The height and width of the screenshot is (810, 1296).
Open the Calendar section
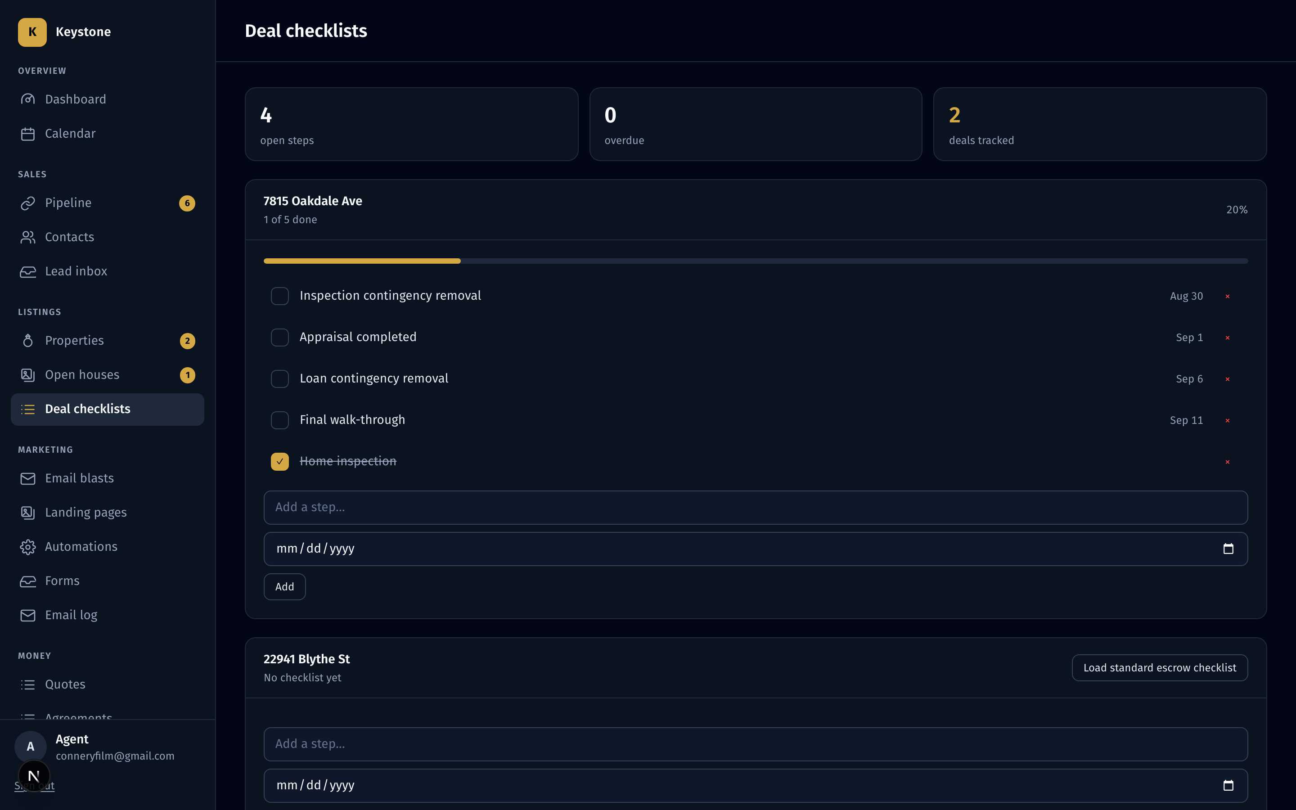[107, 133]
